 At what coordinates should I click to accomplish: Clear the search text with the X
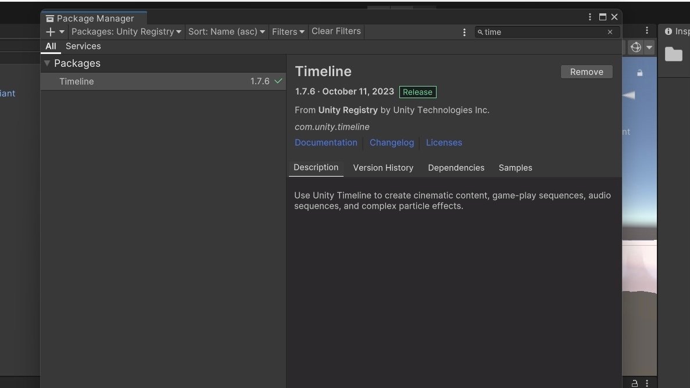[610, 32]
